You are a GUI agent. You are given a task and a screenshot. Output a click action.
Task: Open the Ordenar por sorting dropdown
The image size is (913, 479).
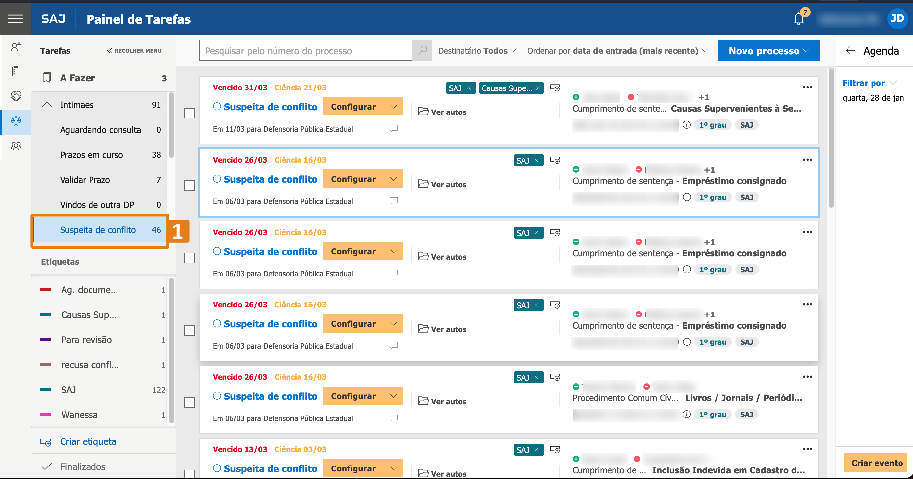[617, 51]
